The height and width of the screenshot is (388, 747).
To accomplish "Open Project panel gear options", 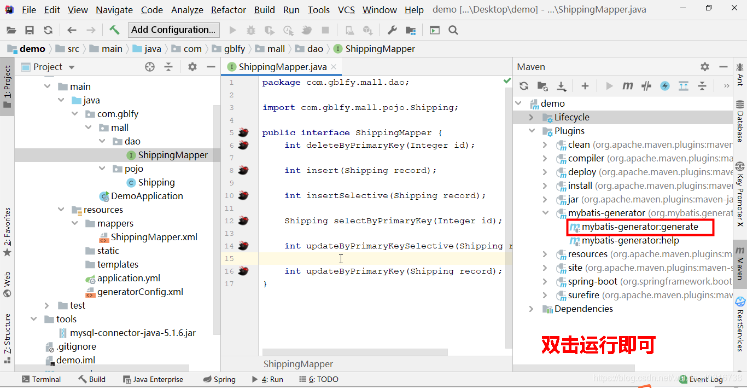I will [192, 67].
